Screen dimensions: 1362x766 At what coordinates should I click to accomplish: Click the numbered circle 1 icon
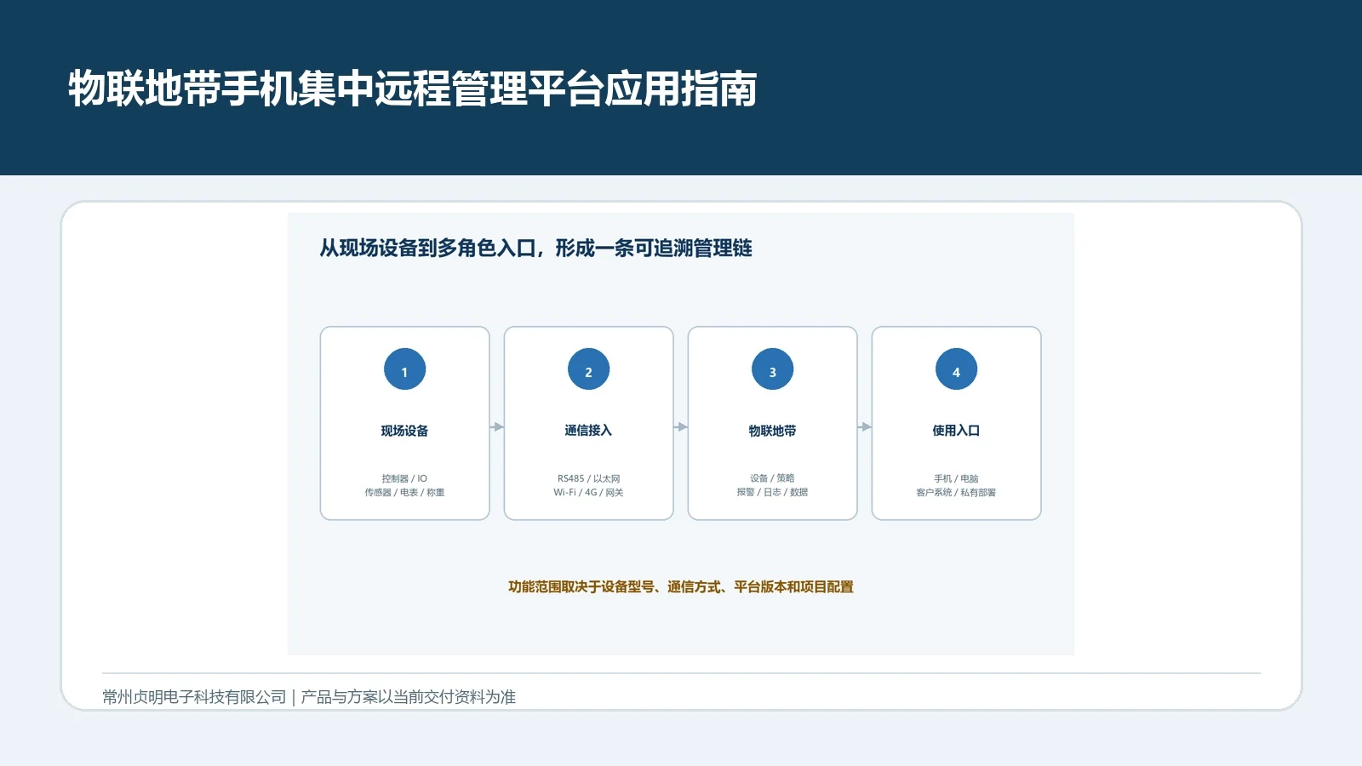404,369
